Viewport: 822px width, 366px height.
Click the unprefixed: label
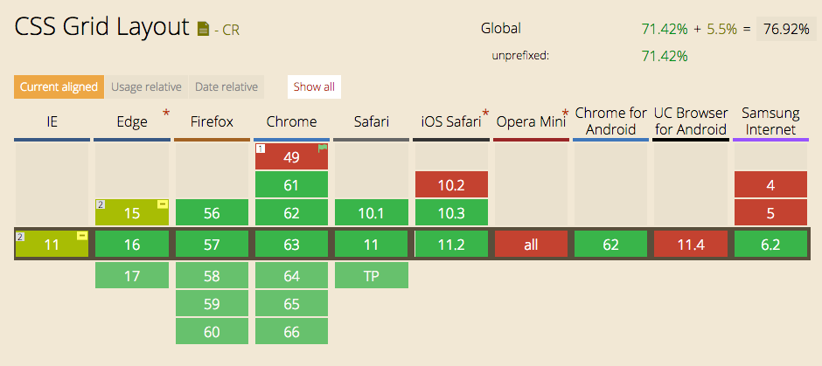pyautogui.click(x=520, y=56)
